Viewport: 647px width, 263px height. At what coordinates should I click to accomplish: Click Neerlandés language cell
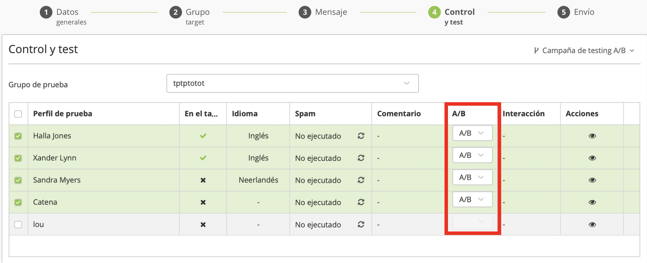click(258, 180)
